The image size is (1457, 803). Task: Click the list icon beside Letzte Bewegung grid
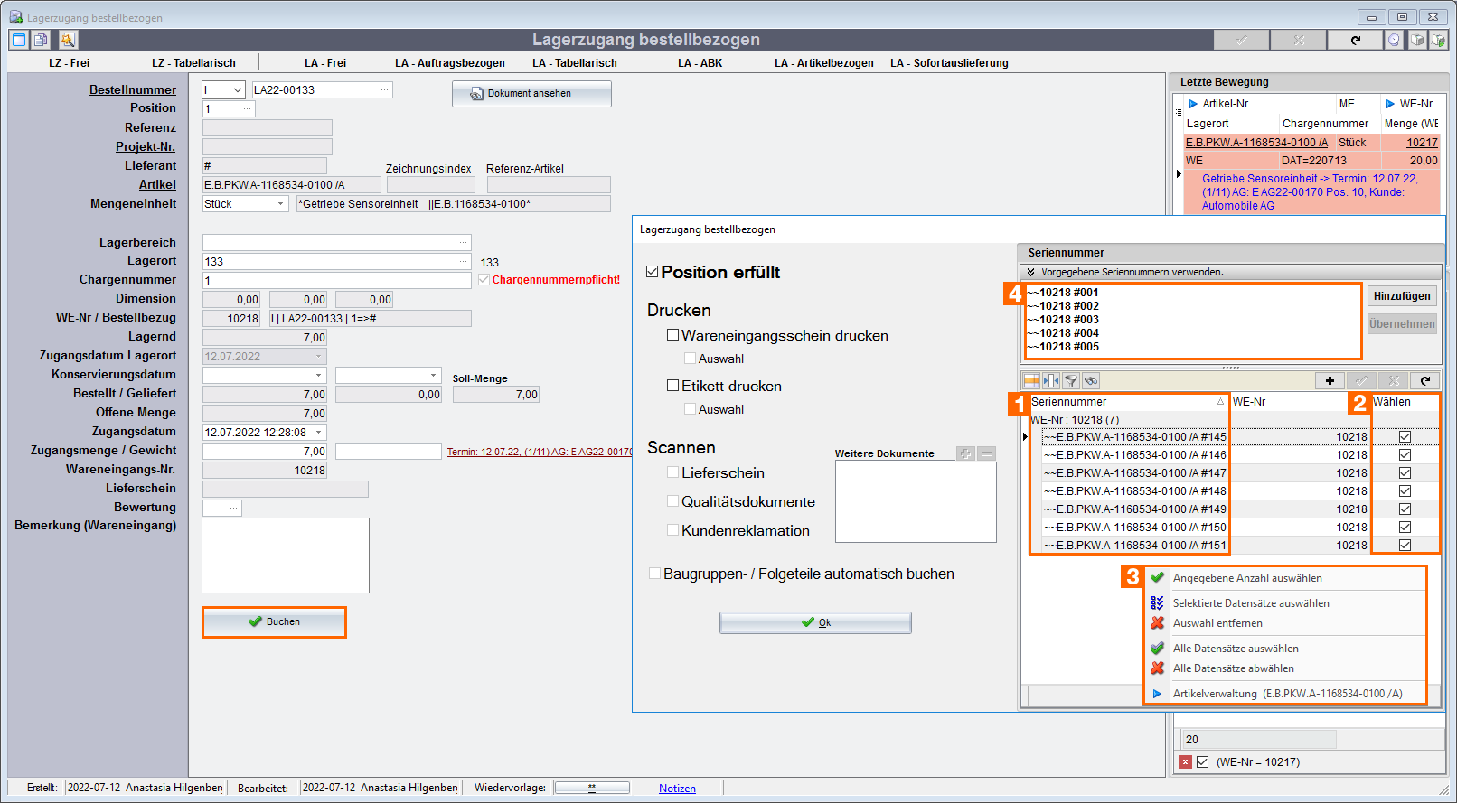coord(1179,114)
